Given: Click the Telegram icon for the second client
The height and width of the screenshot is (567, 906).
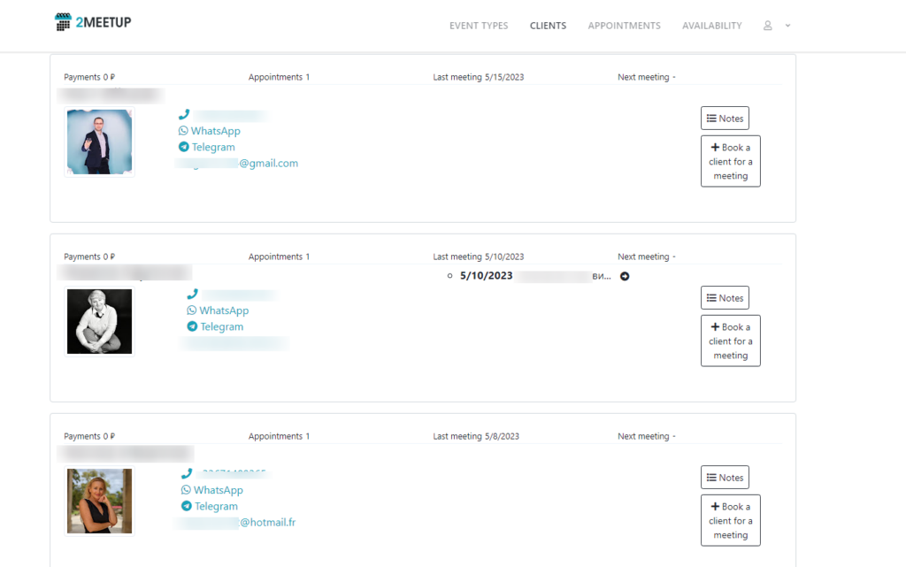Looking at the screenshot, I should coord(194,326).
